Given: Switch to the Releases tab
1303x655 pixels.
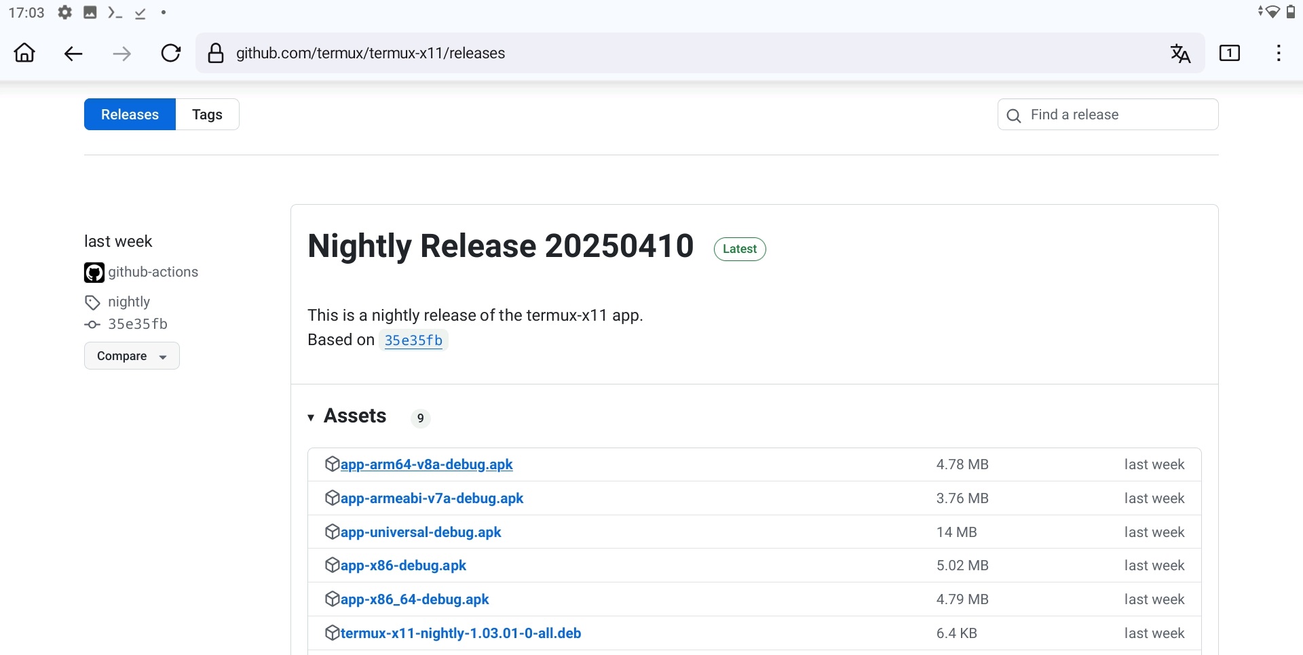Looking at the screenshot, I should [130, 114].
